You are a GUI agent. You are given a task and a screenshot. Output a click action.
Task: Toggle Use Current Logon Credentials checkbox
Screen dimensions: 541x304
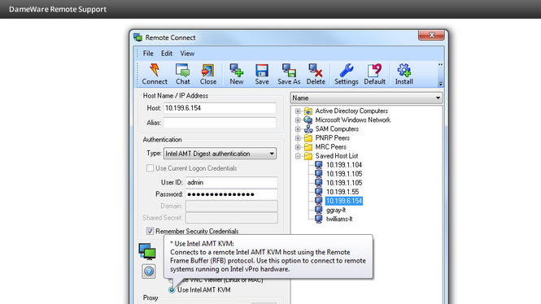click(150, 168)
